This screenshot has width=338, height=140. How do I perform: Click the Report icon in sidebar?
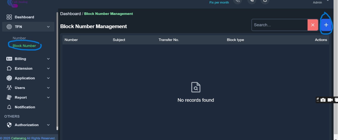click(x=9, y=98)
